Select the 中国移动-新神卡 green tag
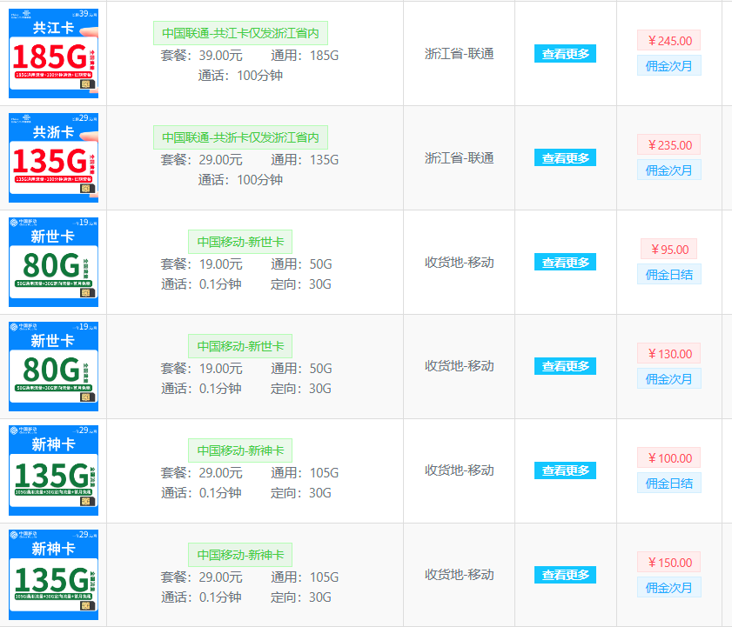Viewport: 732px width, 627px height. (240, 450)
